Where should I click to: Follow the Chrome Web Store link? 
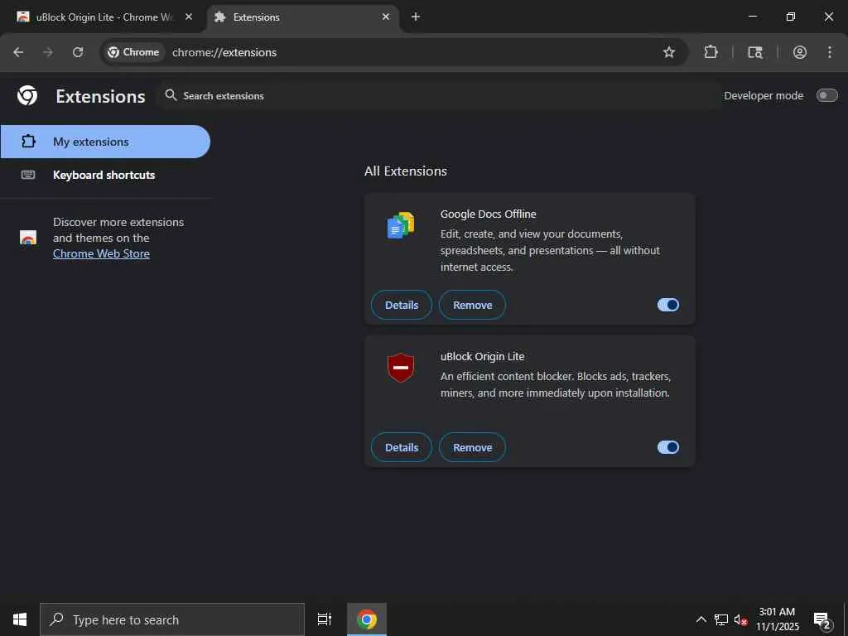pyautogui.click(x=101, y=253)
